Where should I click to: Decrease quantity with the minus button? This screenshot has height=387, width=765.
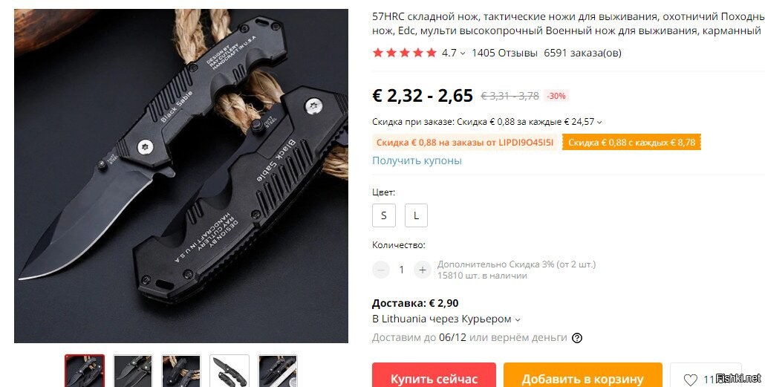[x=381, y=270]
